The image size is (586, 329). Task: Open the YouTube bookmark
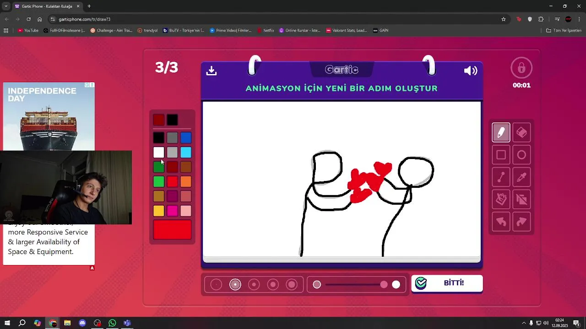28,31
